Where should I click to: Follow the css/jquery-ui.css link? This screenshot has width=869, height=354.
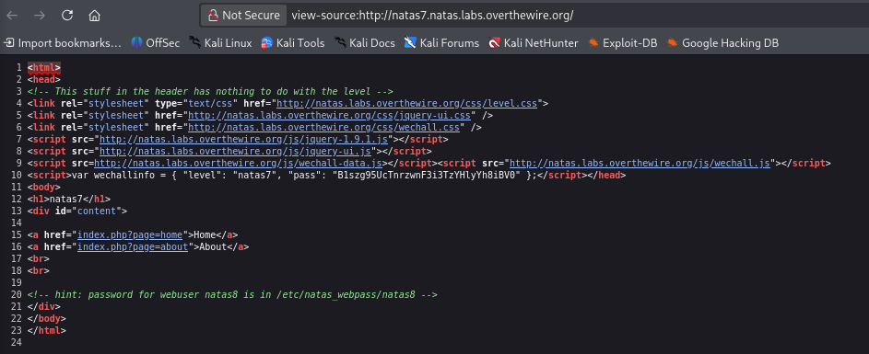tap(330, 116)
